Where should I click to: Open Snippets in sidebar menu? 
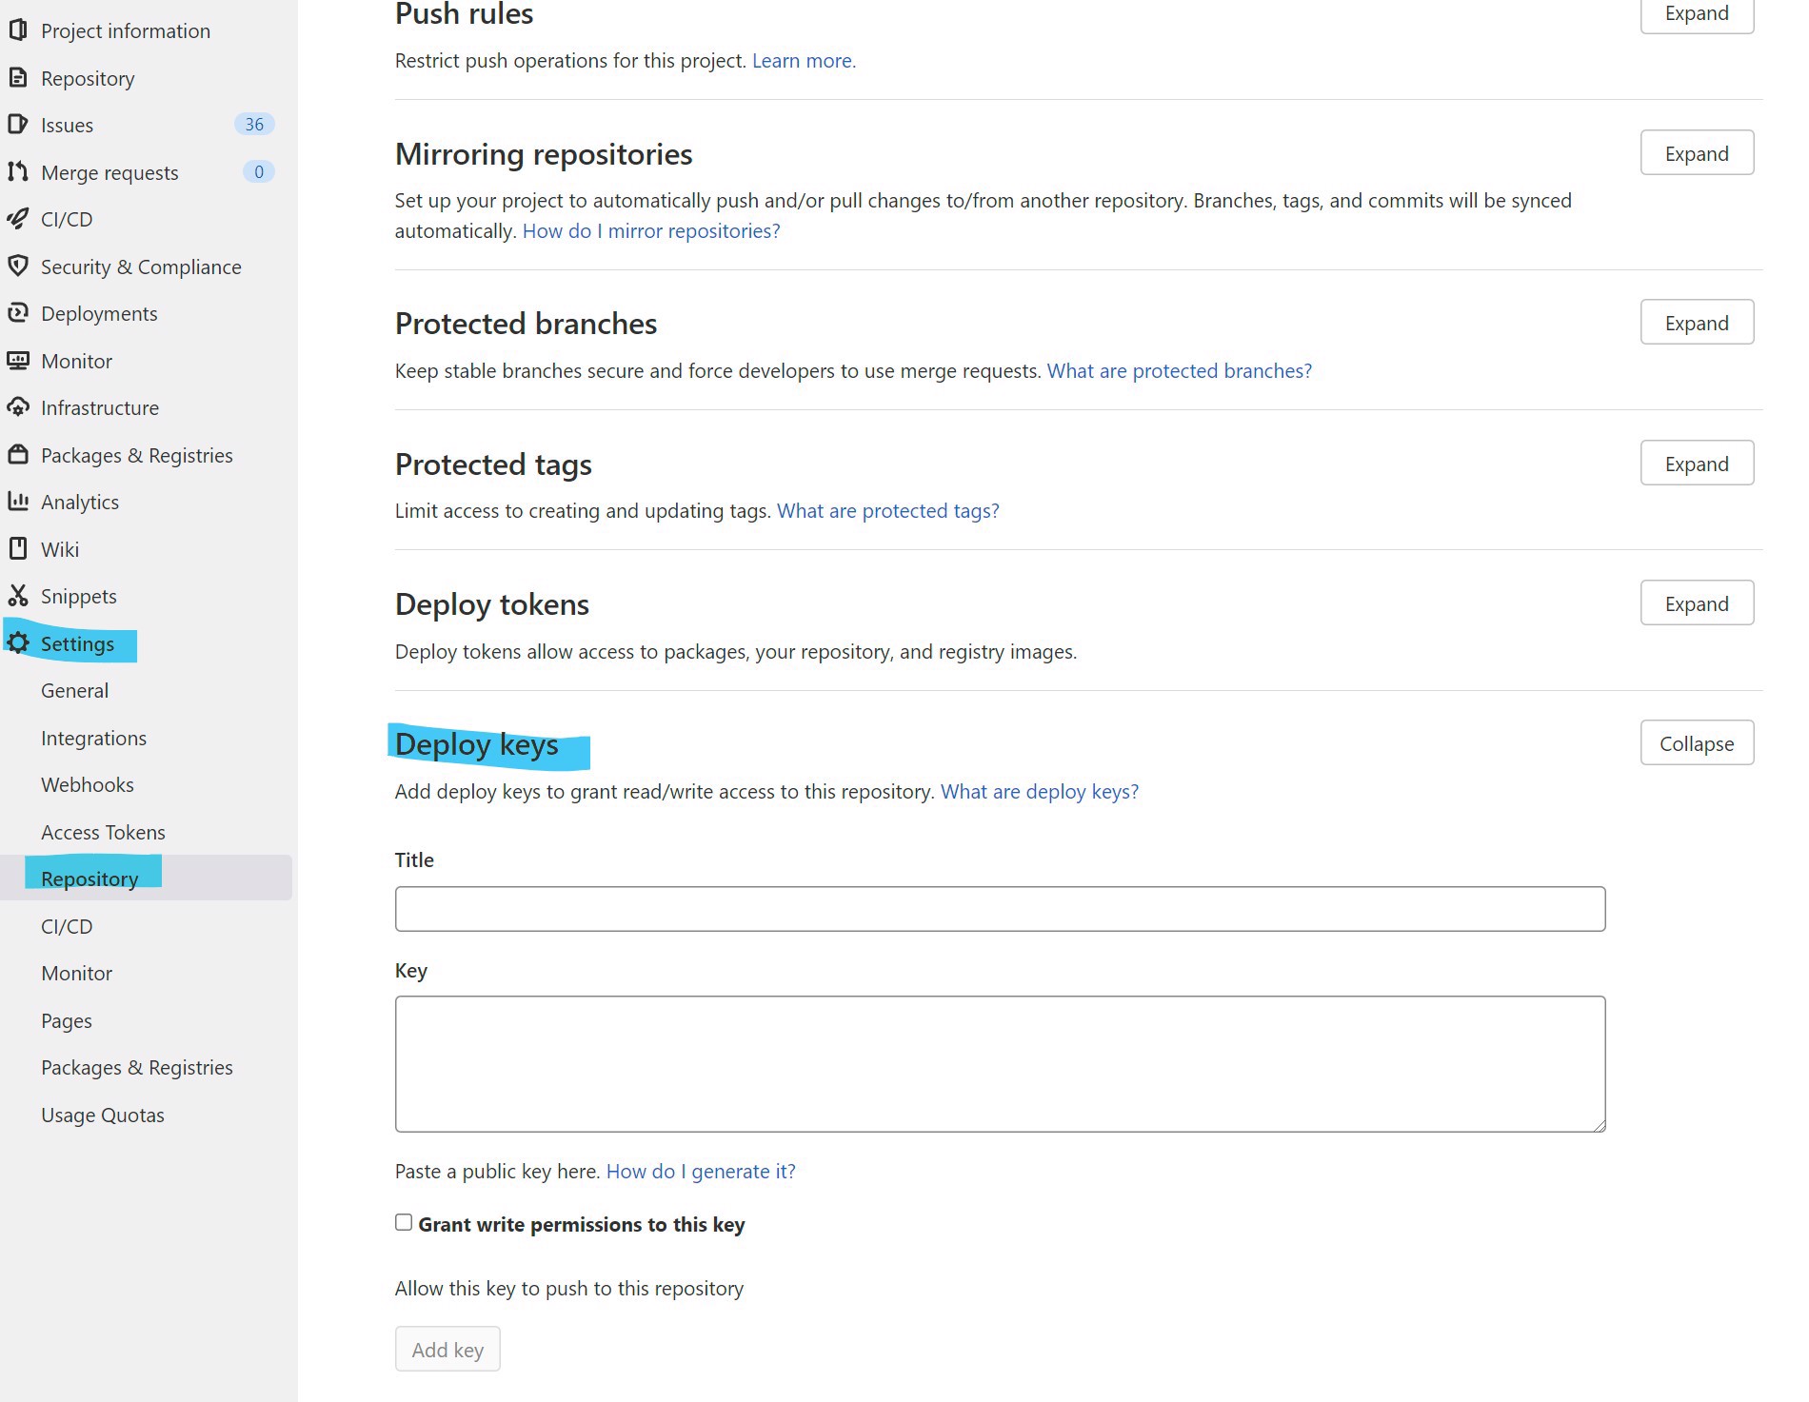(x=79, y=596)
